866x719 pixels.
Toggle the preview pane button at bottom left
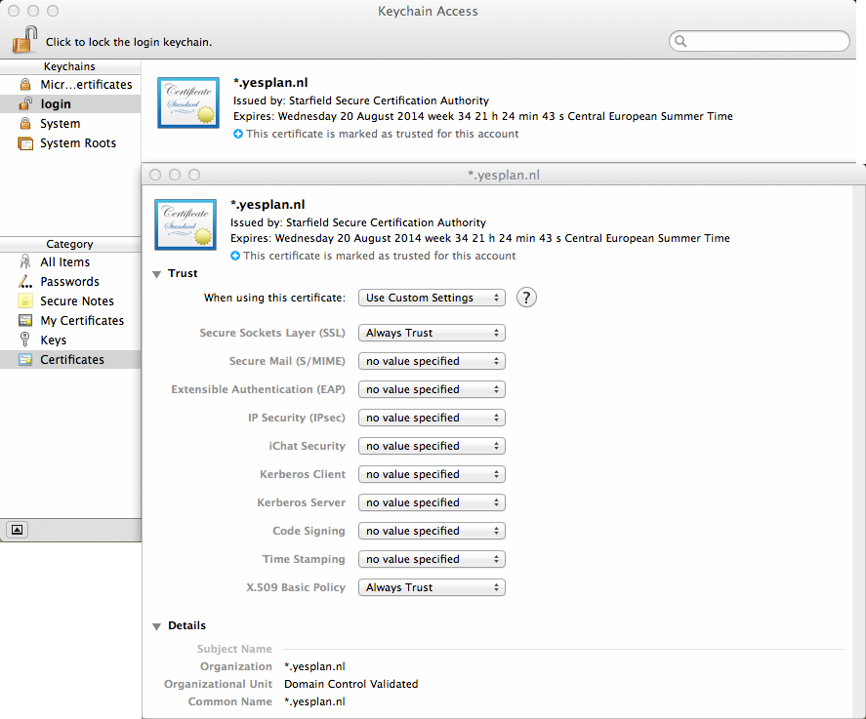click(18, 529)
